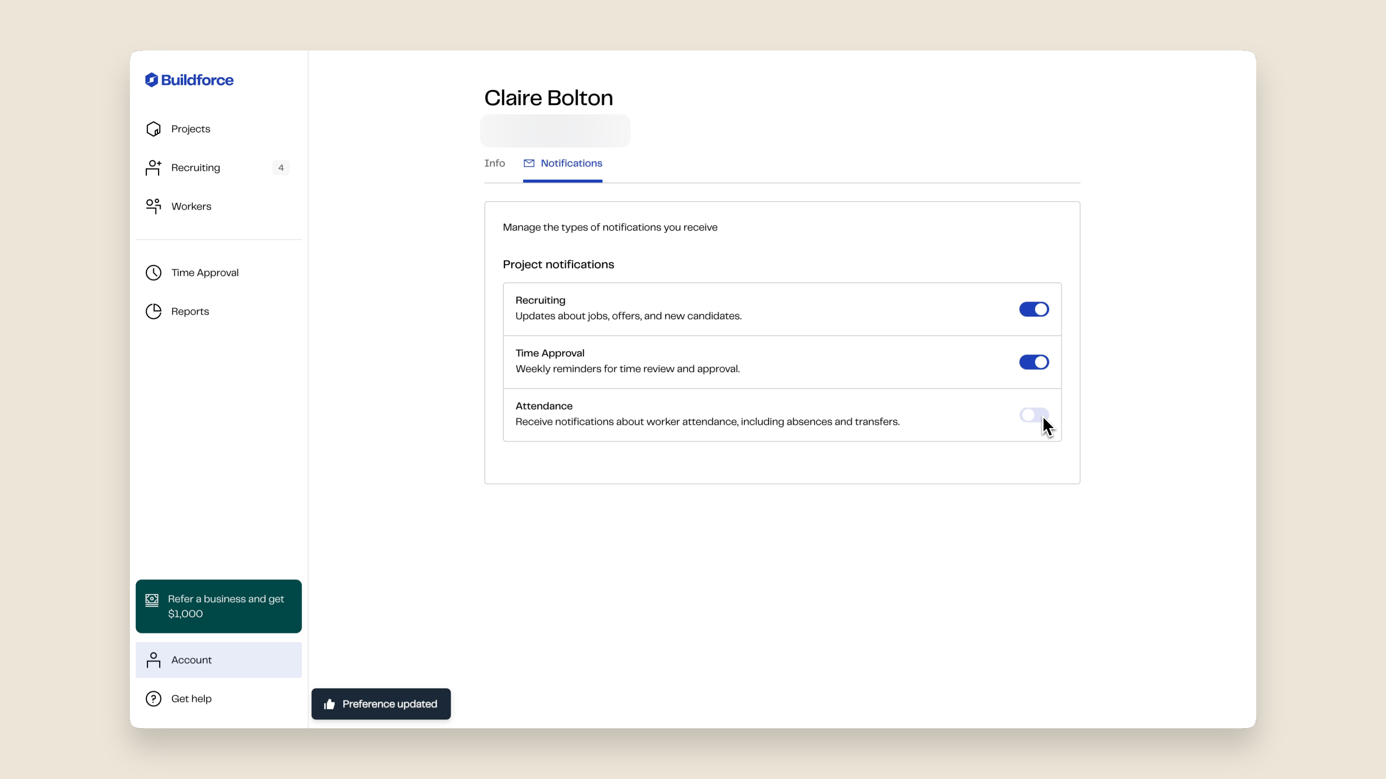1386x779 pixels.
Task: Click the referral cash icon
Action: click(152, 600)
